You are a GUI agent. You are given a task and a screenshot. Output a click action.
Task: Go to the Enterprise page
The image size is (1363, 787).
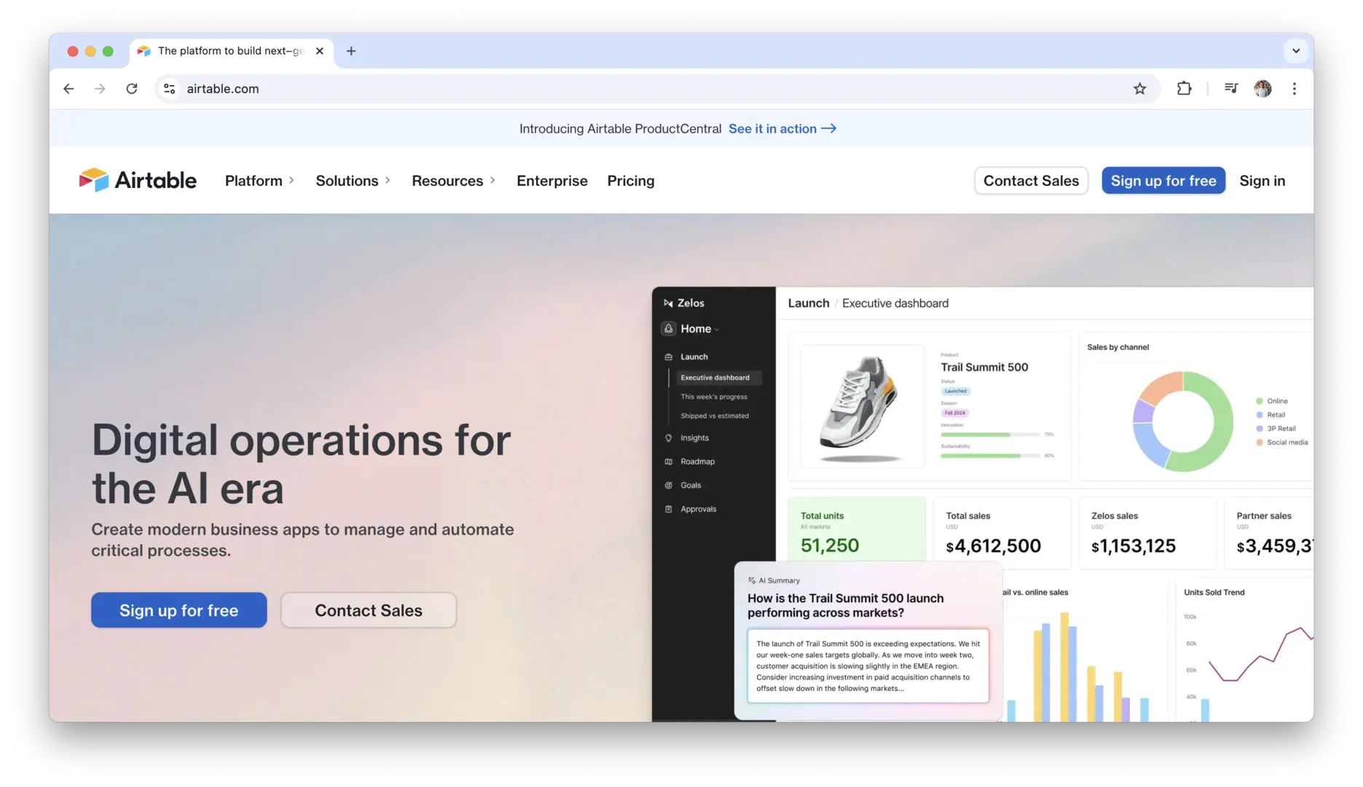[x=552, y=181]
